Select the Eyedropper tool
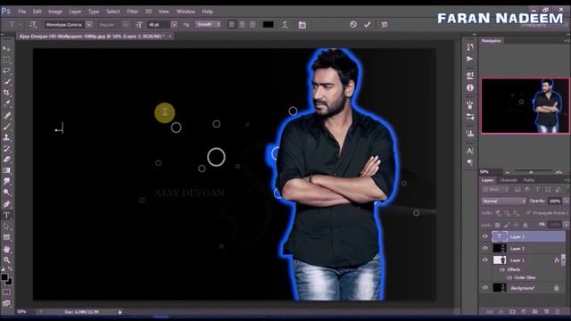The height and width of the screenshot is (321, 571). (x=6, y=103)
